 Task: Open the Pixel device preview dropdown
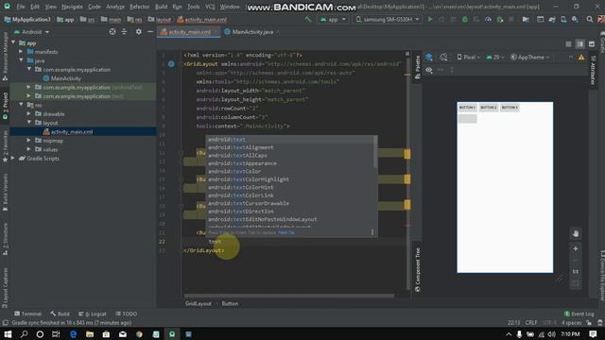(x=469, y=58)
